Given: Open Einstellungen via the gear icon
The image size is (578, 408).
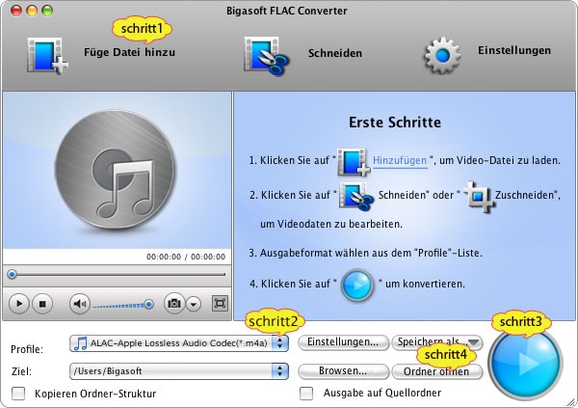Looking at the screenshot, I should pos(442,56).
